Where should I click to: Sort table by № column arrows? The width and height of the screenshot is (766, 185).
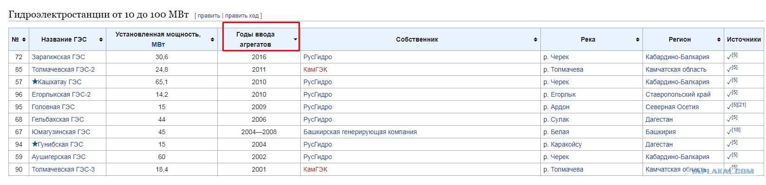(x=24, y=40)
